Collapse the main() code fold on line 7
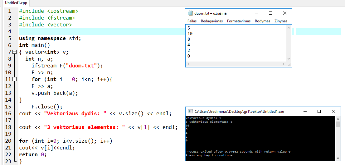Screen dimensions: 345x165 [15, 52]
